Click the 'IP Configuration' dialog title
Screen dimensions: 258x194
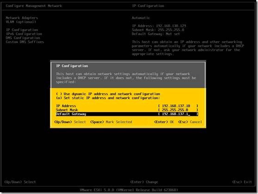pos(72,66)
